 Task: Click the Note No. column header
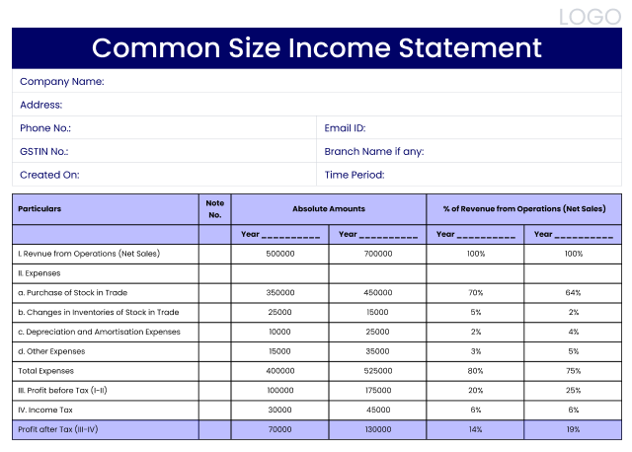[x=215, y=209]
